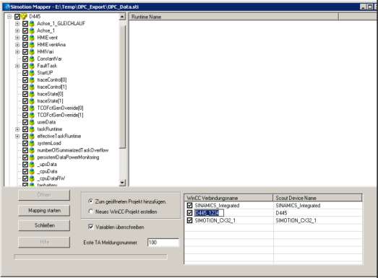Click the _cpuData node icon

pos(32,171)
